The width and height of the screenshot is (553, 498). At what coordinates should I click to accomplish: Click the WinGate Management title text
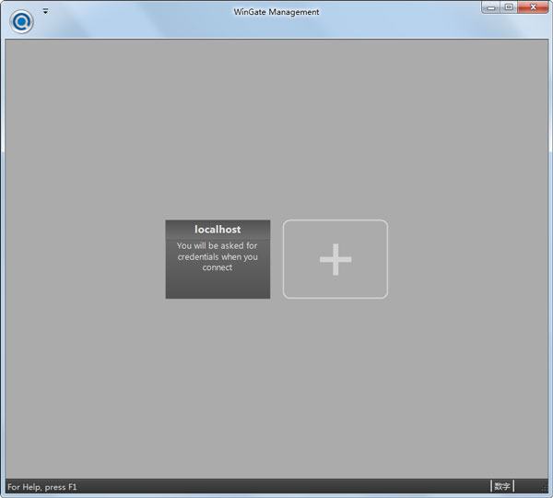pyautogui.click(x=276, y=12)
